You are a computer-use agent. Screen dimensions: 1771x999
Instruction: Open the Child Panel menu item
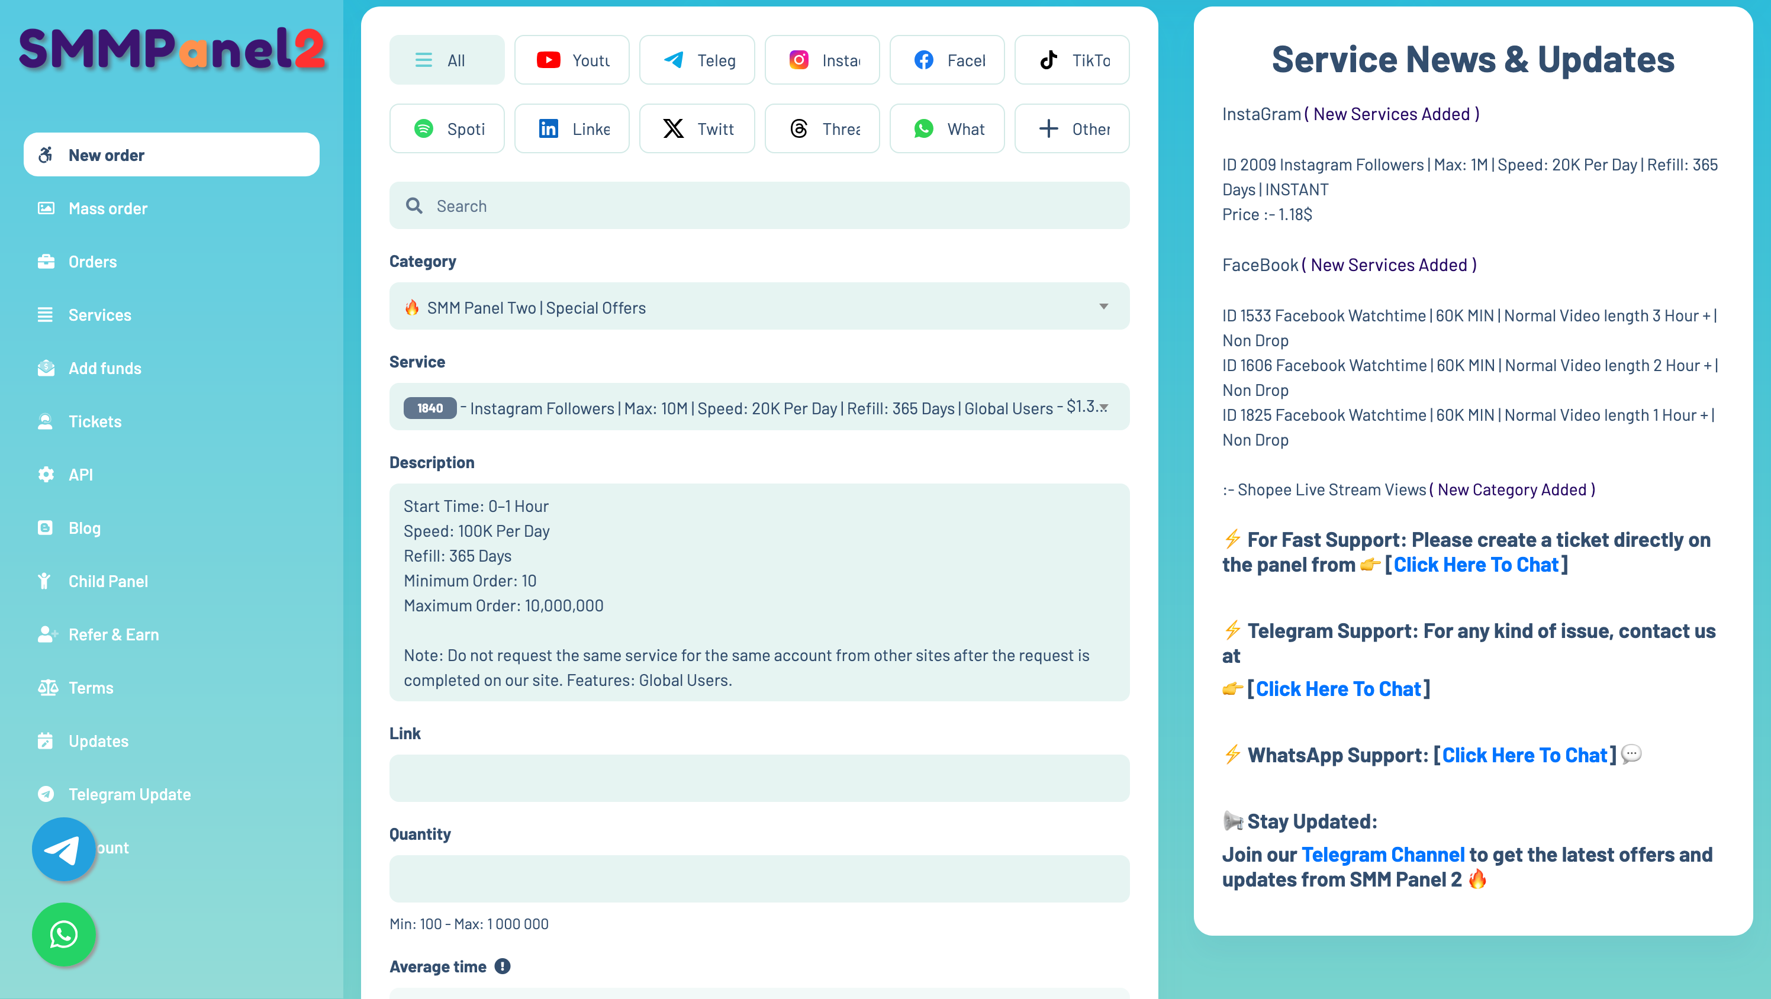click(108, 582)
